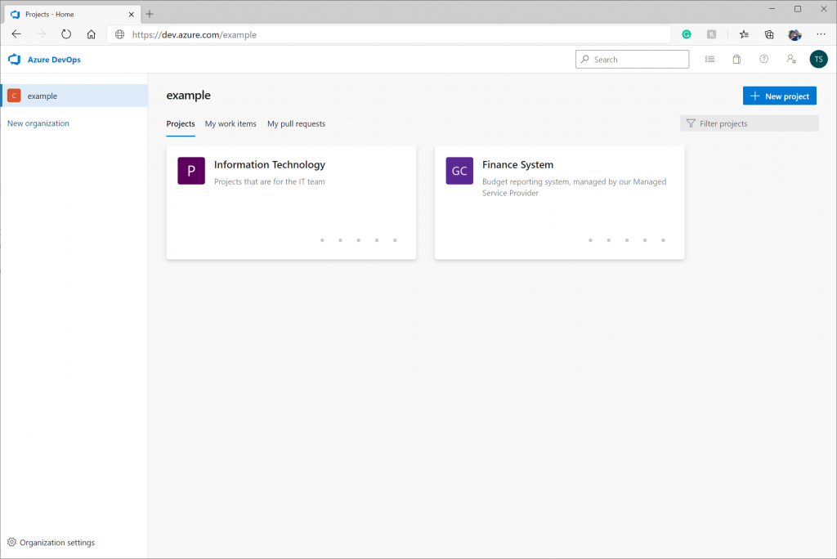
Task: Click the GC Finance System project icon
Action: (459, 171)
